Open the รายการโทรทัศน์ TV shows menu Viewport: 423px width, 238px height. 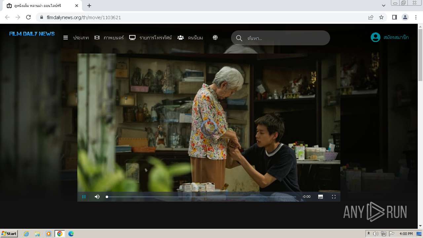point(150,38)
